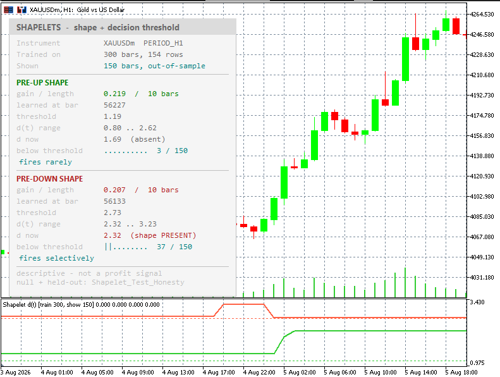Viewport: 500px width, 377px height.
Task: Select the pre-up threshold value '1.19'
Action: tap(113, 116)
